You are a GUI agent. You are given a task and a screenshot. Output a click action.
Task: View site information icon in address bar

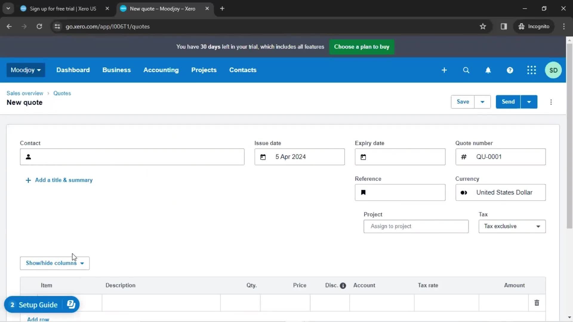(x=57, y=27)
